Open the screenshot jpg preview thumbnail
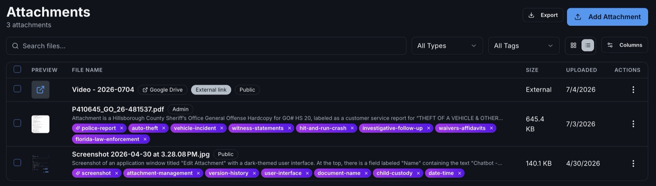 point(40,163)
